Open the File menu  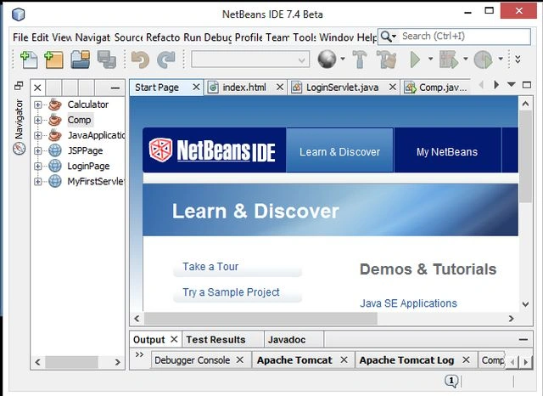pyautogui.click(x=20, y=37)
